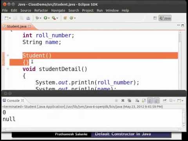
Task: Maximize the editor area
Action: point(183,26)
